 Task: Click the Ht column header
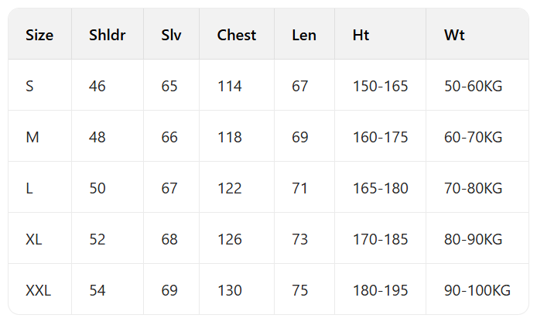pos(361,35)
